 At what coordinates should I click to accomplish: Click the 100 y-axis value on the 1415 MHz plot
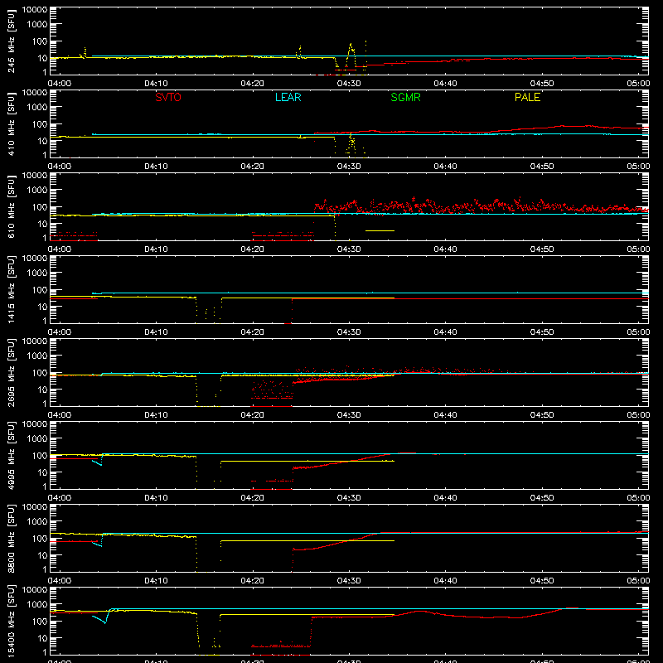(x=40, y=290)
